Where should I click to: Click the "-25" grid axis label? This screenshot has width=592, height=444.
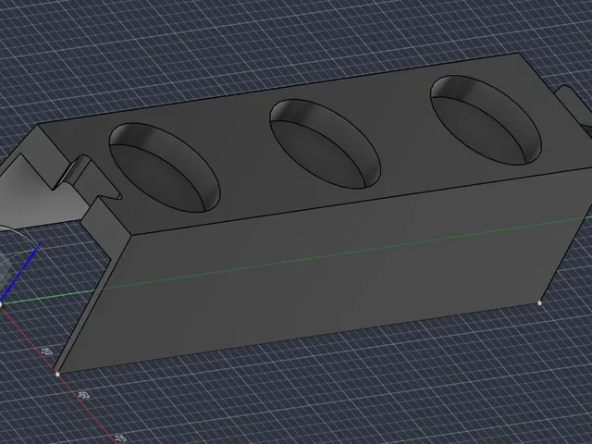click(46, 351)
